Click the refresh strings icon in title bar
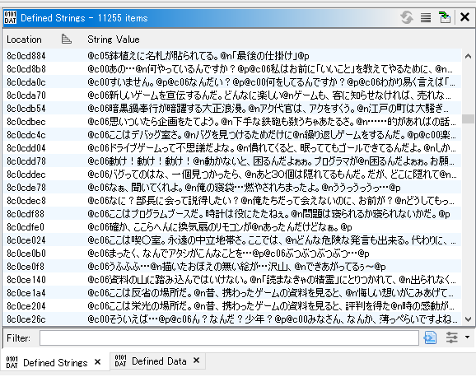Image resolution: width=476 pixels, height=377 pixels. 407,17
